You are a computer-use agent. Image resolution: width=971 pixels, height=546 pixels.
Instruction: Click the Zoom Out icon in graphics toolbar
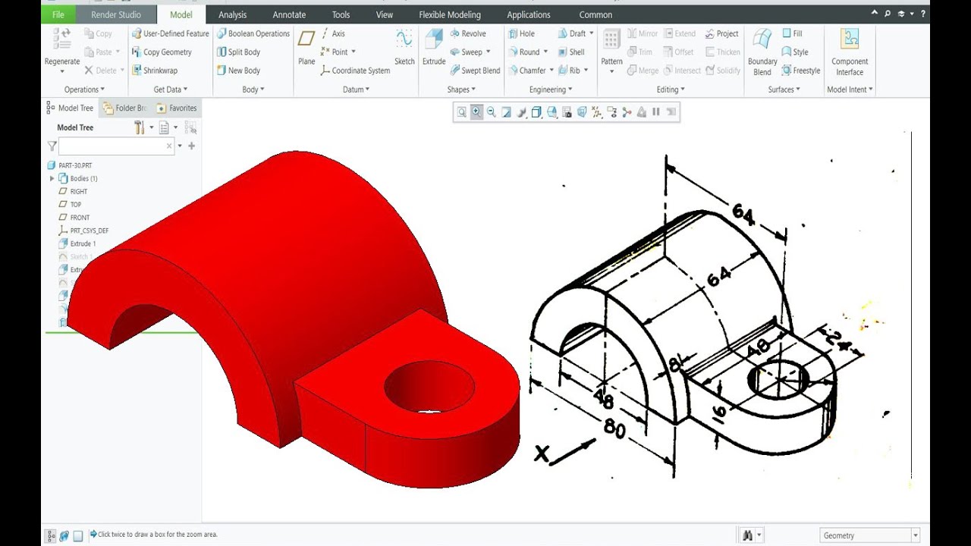point(491,112)
